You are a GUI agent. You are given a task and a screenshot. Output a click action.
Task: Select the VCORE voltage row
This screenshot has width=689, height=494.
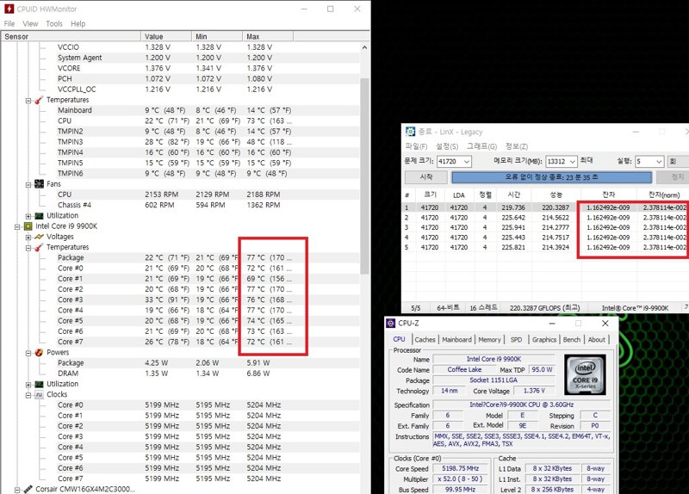(x=180, y=68)
